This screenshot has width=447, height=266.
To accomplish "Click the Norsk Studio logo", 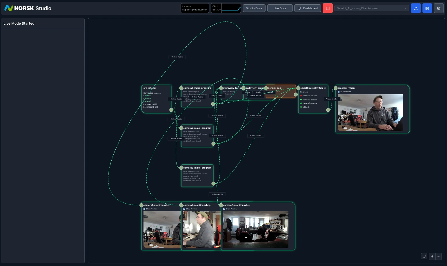I will [x=28, y=8].
